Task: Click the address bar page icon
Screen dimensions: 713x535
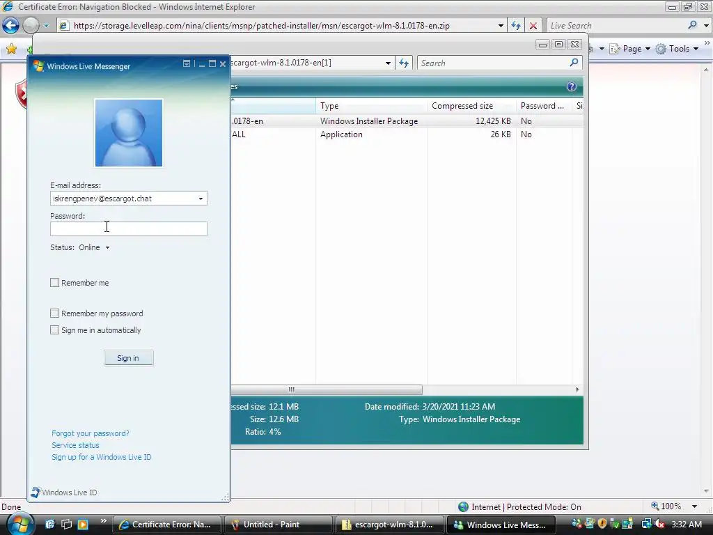Action: pyautogui.click(x=64, y=26)
